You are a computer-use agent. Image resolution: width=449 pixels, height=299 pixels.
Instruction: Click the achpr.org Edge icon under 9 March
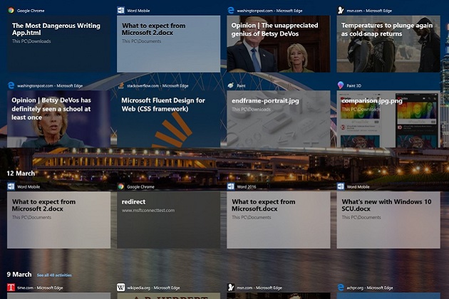341,288
